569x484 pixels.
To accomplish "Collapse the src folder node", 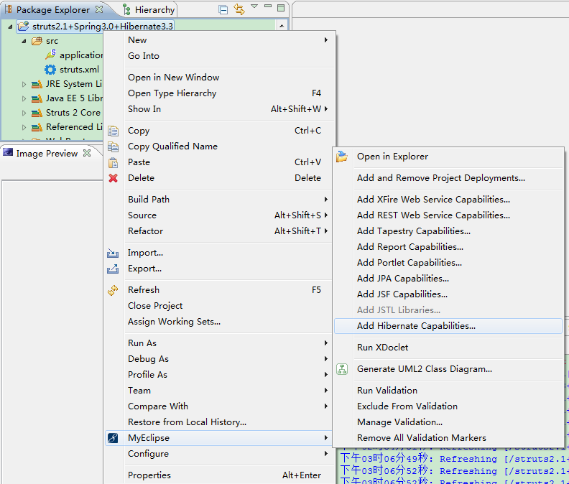I will pyautogui.click(x=24, y=41).
